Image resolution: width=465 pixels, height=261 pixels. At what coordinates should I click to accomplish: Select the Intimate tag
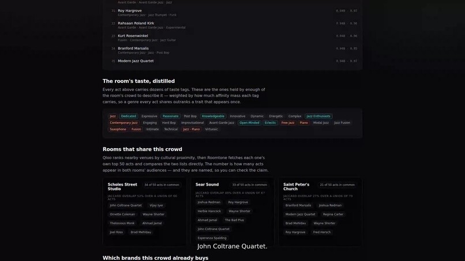152,129
